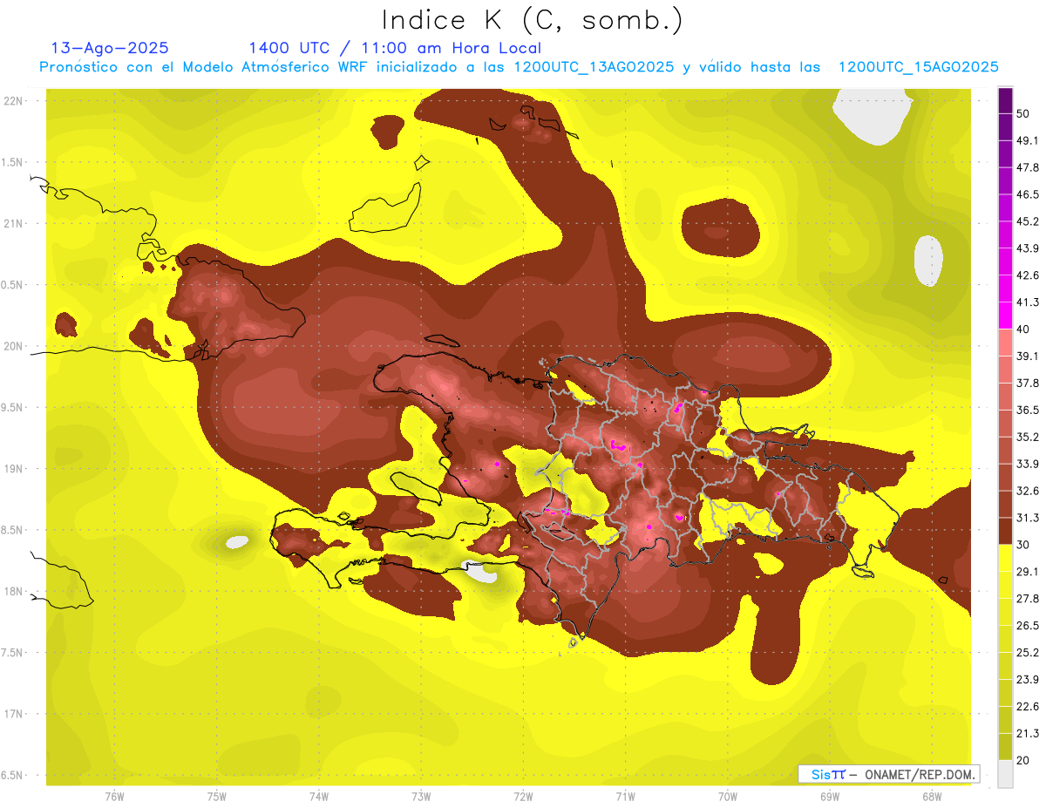Click the '70W' longitude label
The image size is (1046, 808).
coord(728,796)
